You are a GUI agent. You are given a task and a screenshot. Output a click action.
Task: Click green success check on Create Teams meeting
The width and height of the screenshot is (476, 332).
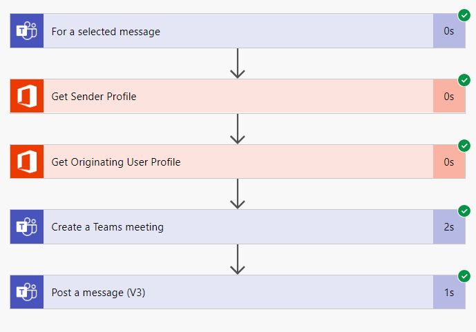pyautogui.click(x=464, y=211)
